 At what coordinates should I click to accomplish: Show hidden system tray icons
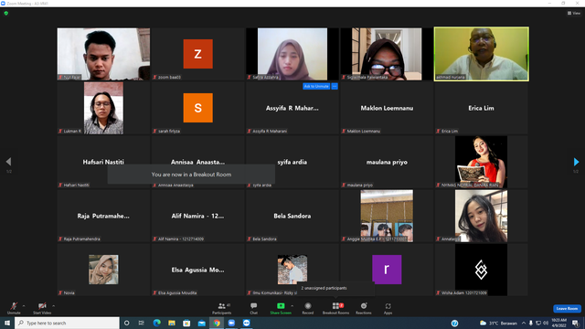pyautogui.click(x=524, y=323)
